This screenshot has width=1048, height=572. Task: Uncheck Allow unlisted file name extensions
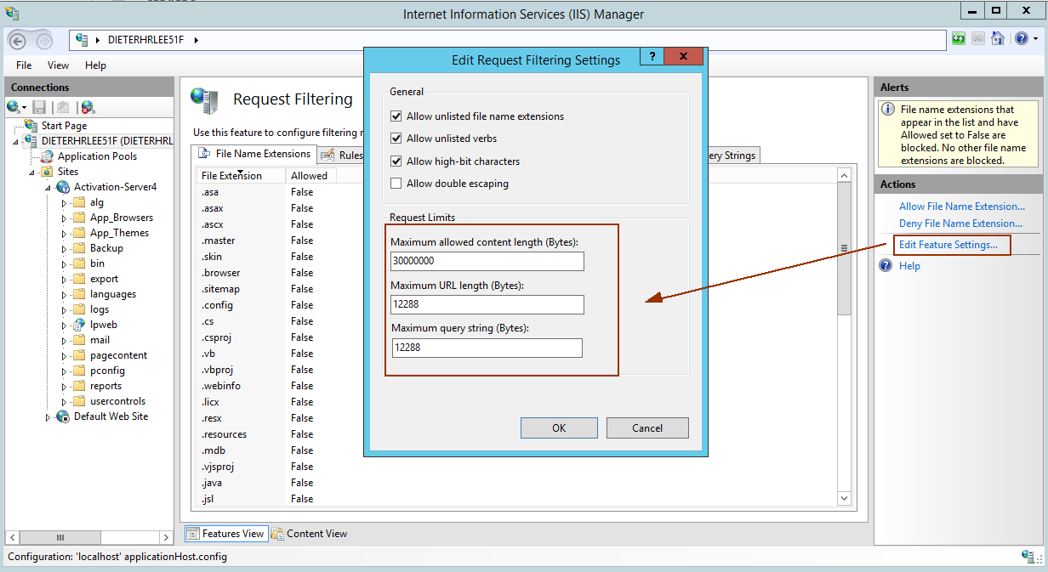[396, 116]
